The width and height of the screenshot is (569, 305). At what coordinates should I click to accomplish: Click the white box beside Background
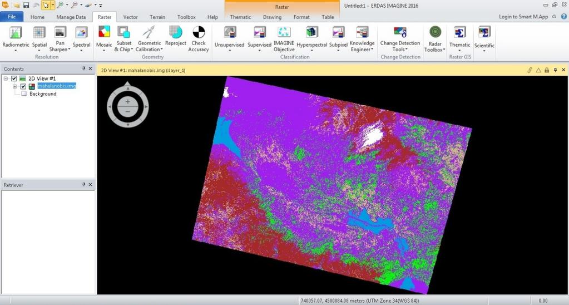tap(23, 94)
